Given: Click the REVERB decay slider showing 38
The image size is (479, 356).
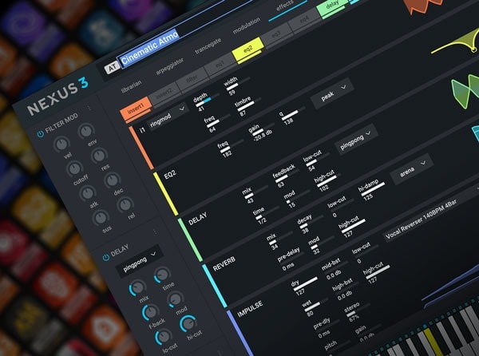Looking at the screenshot, I should coord(311,222).
